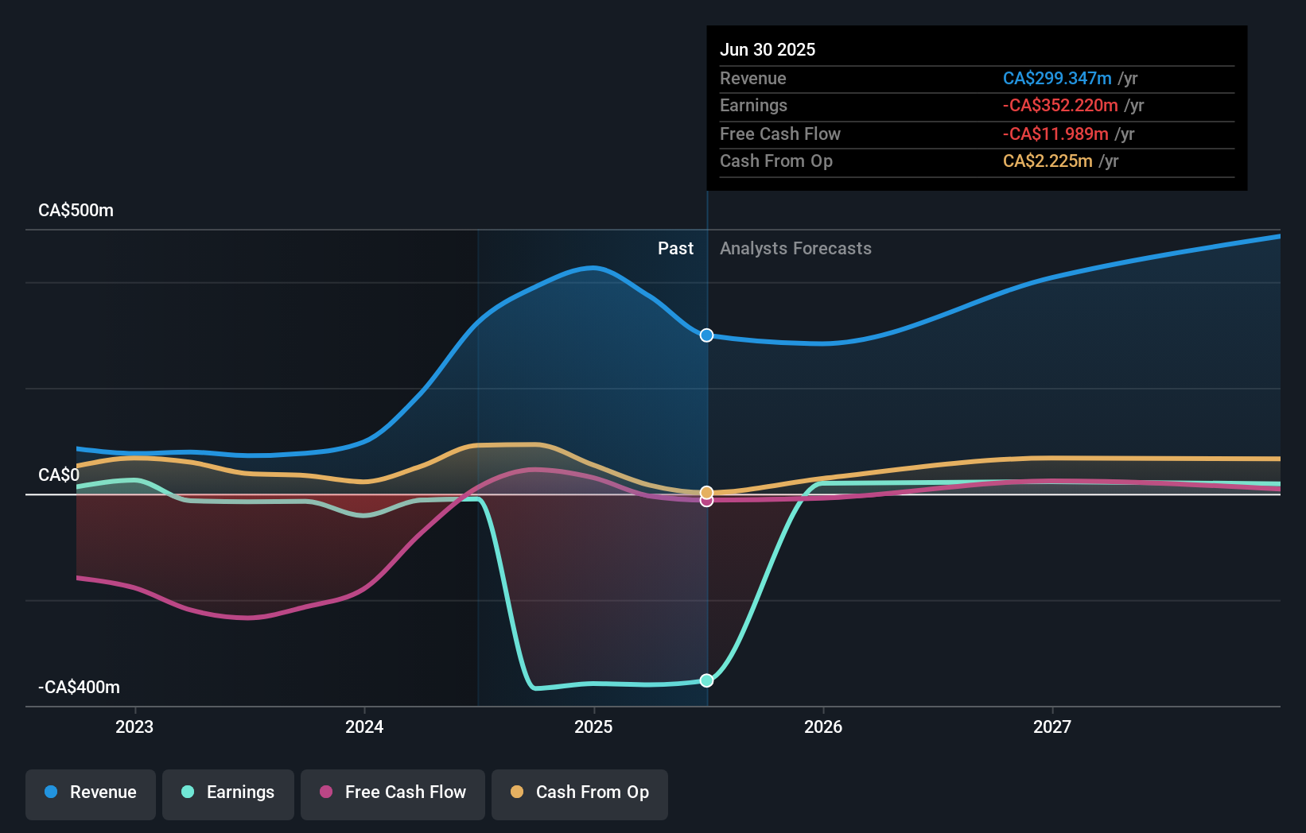
Task: Click the 2026 x-axis label
Action: pos(823,726)
